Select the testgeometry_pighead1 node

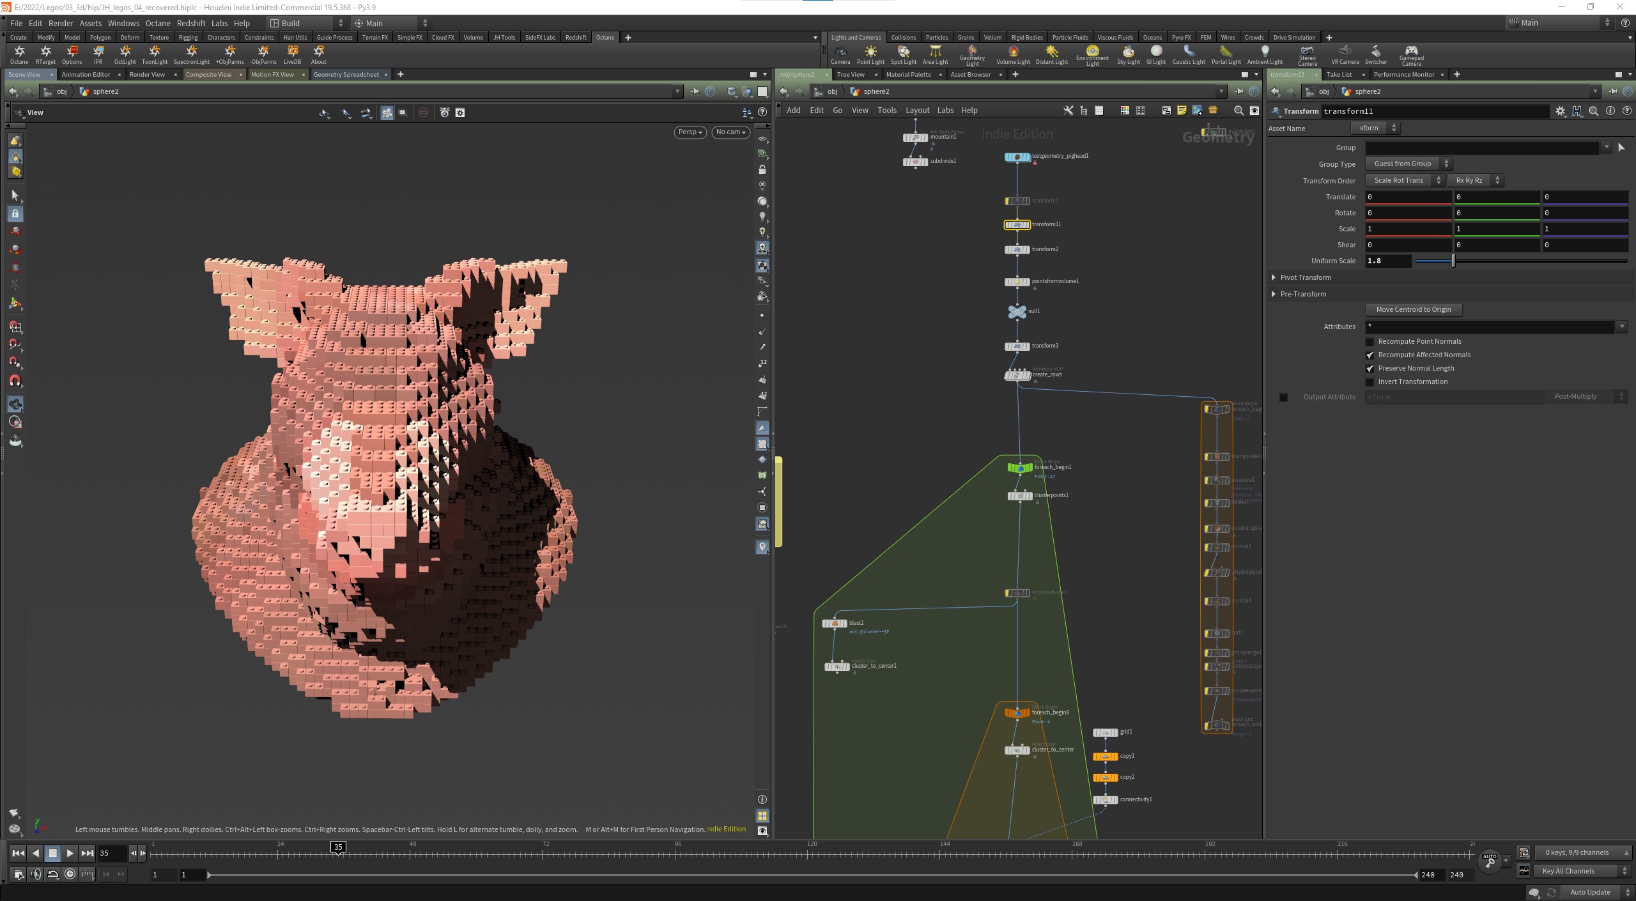pos(1017,157)
